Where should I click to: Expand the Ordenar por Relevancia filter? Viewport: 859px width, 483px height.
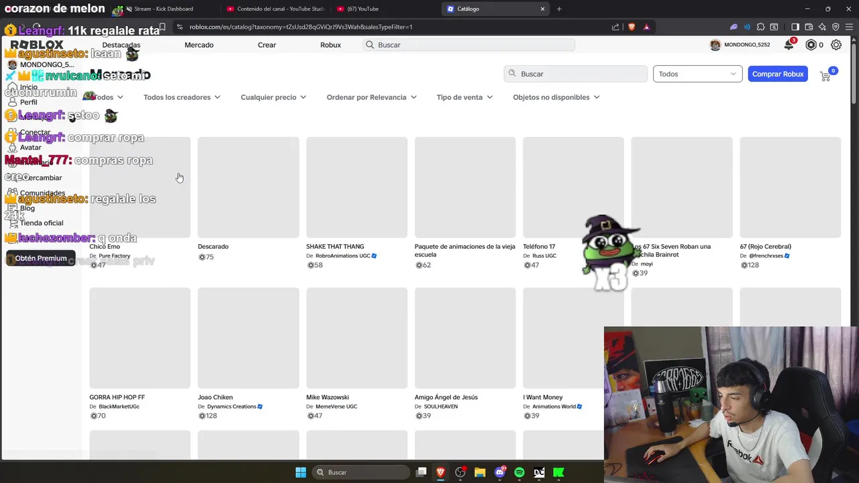coord(371,97)
